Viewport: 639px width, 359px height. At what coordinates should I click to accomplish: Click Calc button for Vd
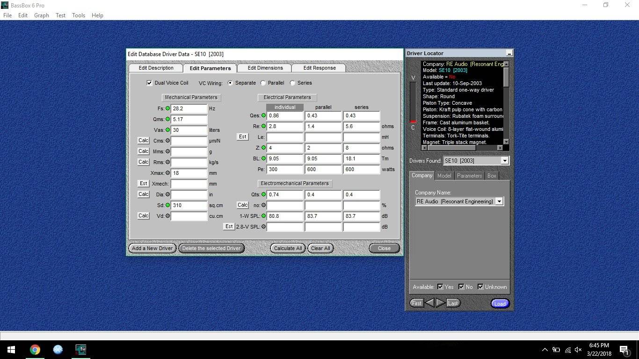tap(143, 216)
